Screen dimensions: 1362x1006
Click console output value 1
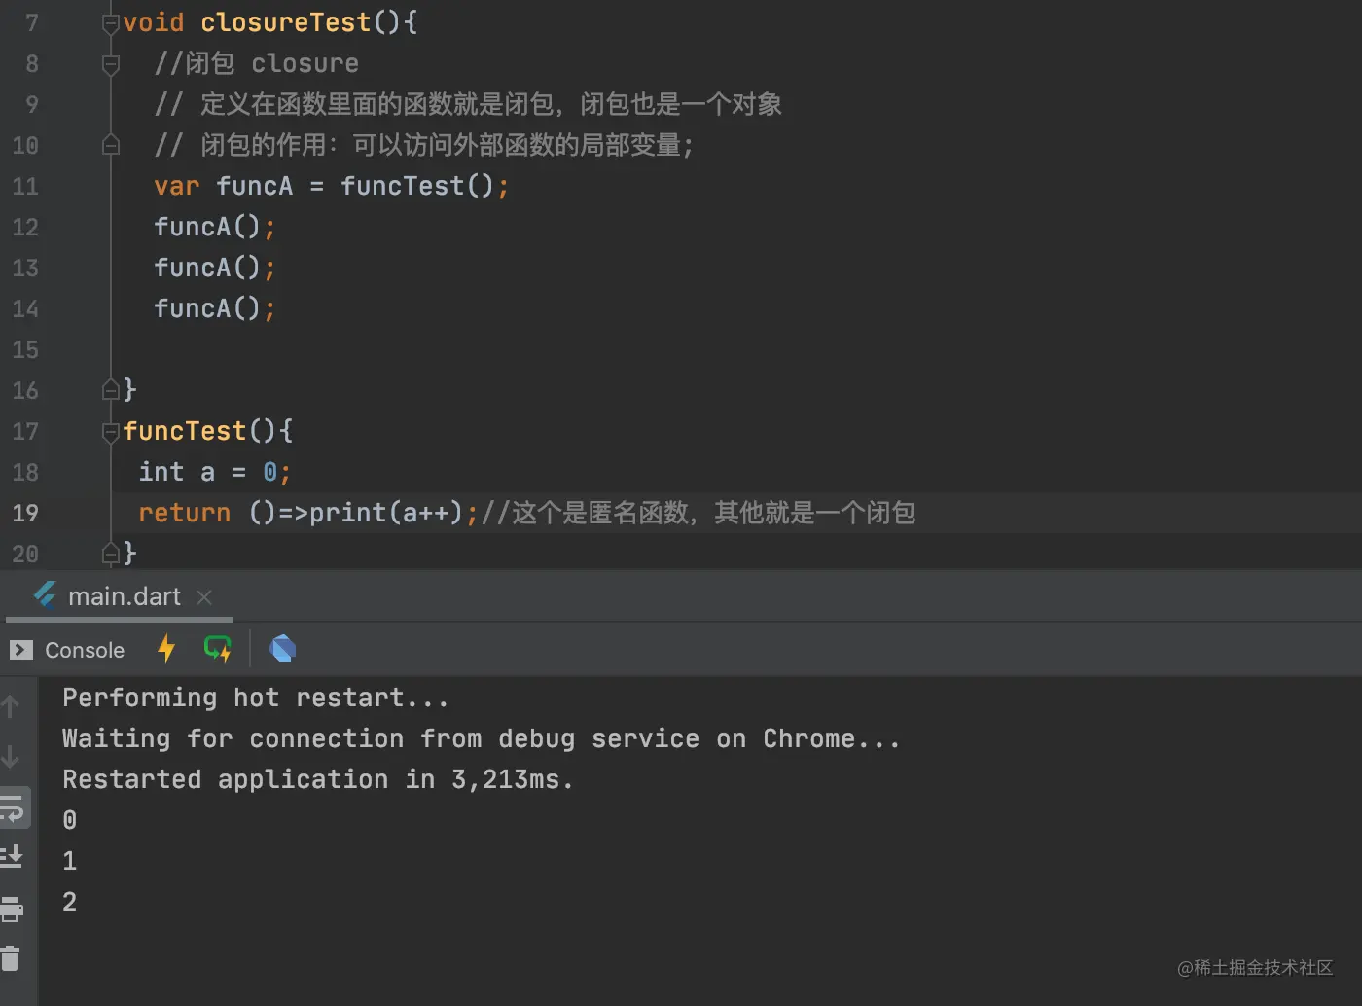[x=70, y=861]
